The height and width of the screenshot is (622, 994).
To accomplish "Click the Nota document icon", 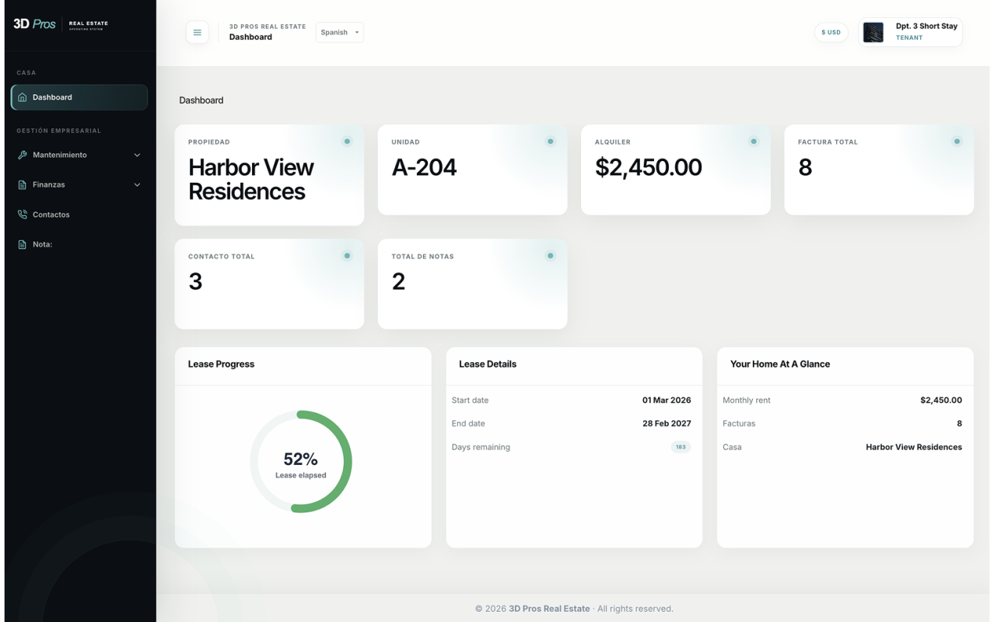I will [23, 244].
